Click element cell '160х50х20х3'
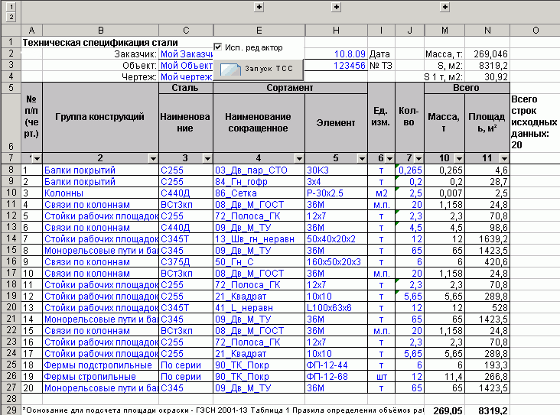 coord(336,262)
